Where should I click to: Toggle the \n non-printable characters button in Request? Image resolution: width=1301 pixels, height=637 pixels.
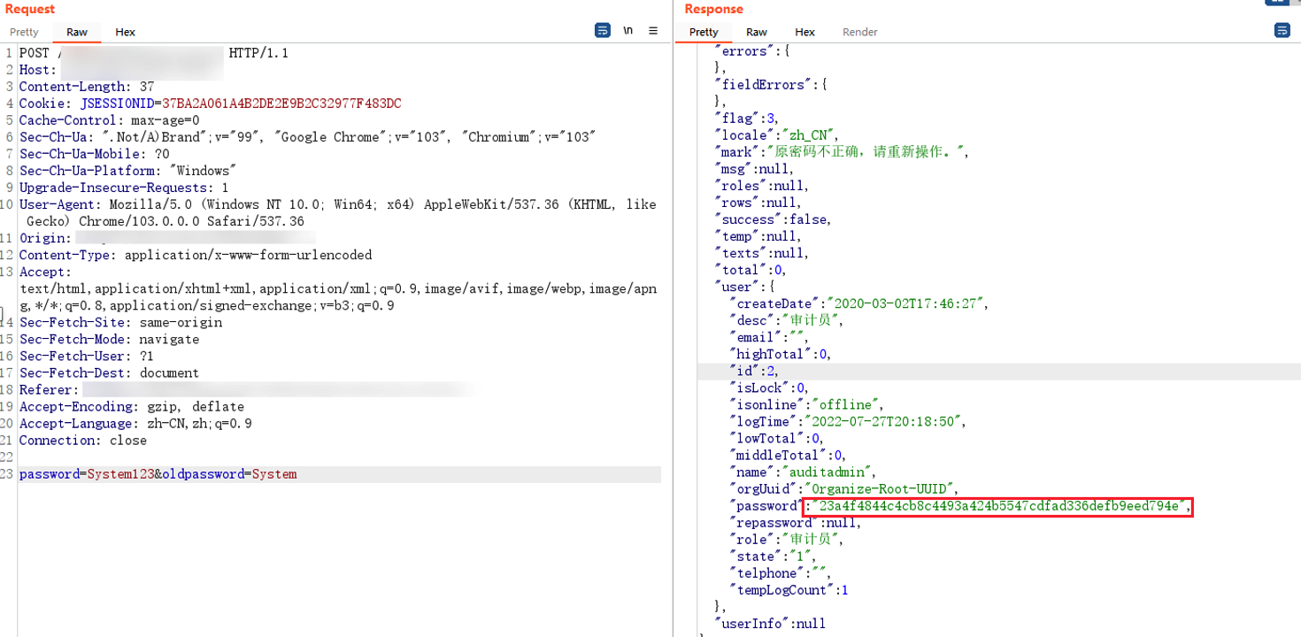pyautogui.click(x=627, y=31)
